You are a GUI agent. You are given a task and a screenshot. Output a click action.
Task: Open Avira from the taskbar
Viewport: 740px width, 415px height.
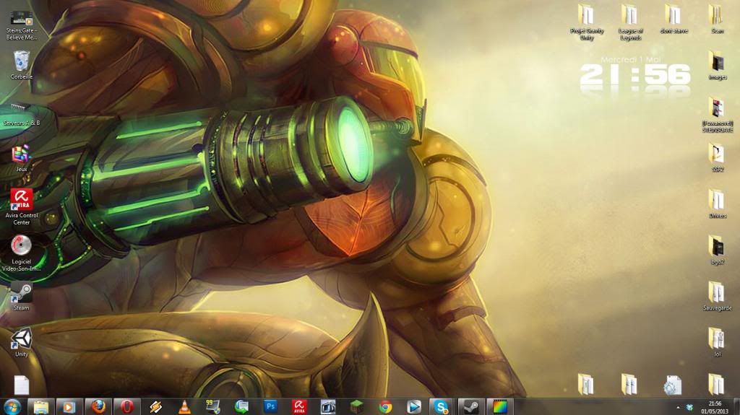299,406
